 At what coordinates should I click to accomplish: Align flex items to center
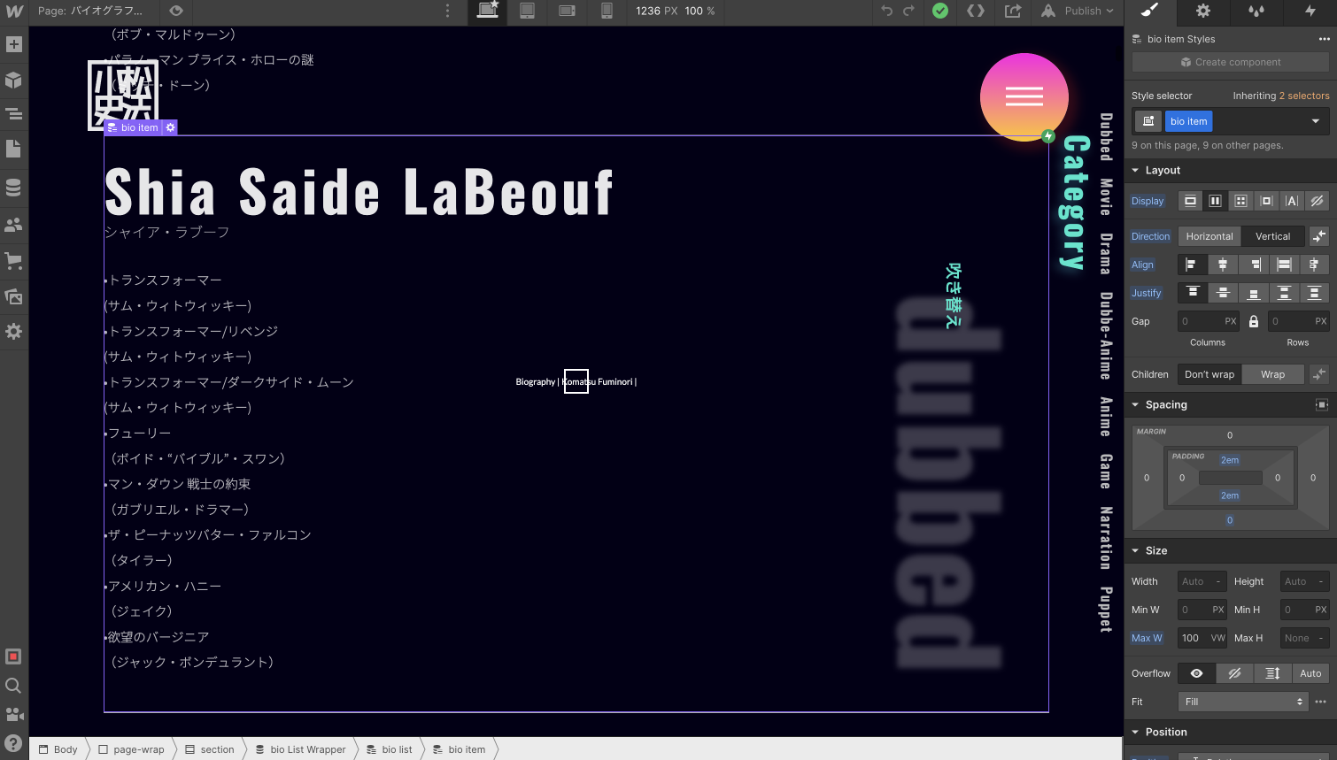[x=1223, y=265]
